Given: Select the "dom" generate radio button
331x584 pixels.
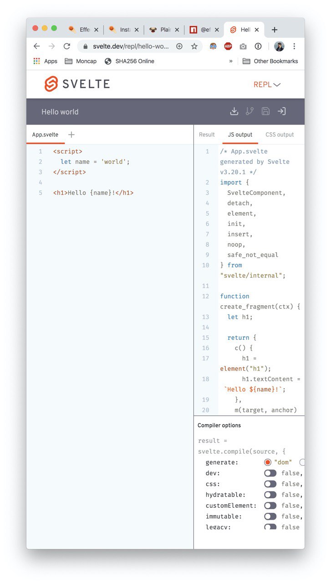Looking at the screenshot, I should point(268,462).
